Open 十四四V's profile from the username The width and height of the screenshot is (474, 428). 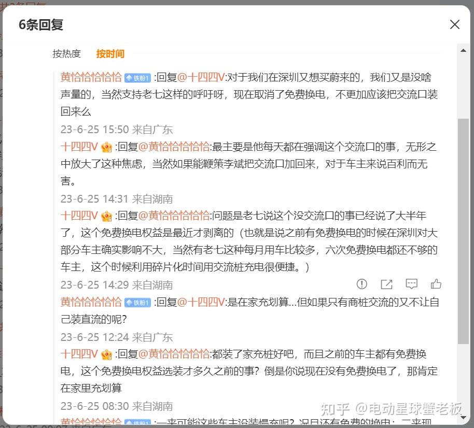(x=79, y=147)
